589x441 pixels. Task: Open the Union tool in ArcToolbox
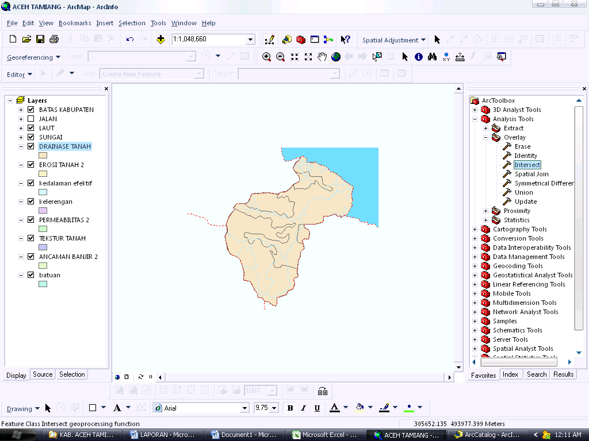pyautogui.click(x=523, y=192)
